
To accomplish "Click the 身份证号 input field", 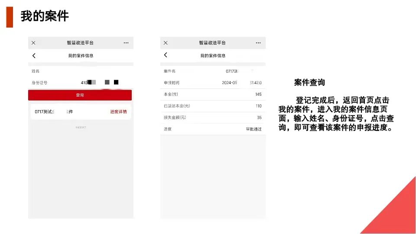I will [x=99, y=82].
